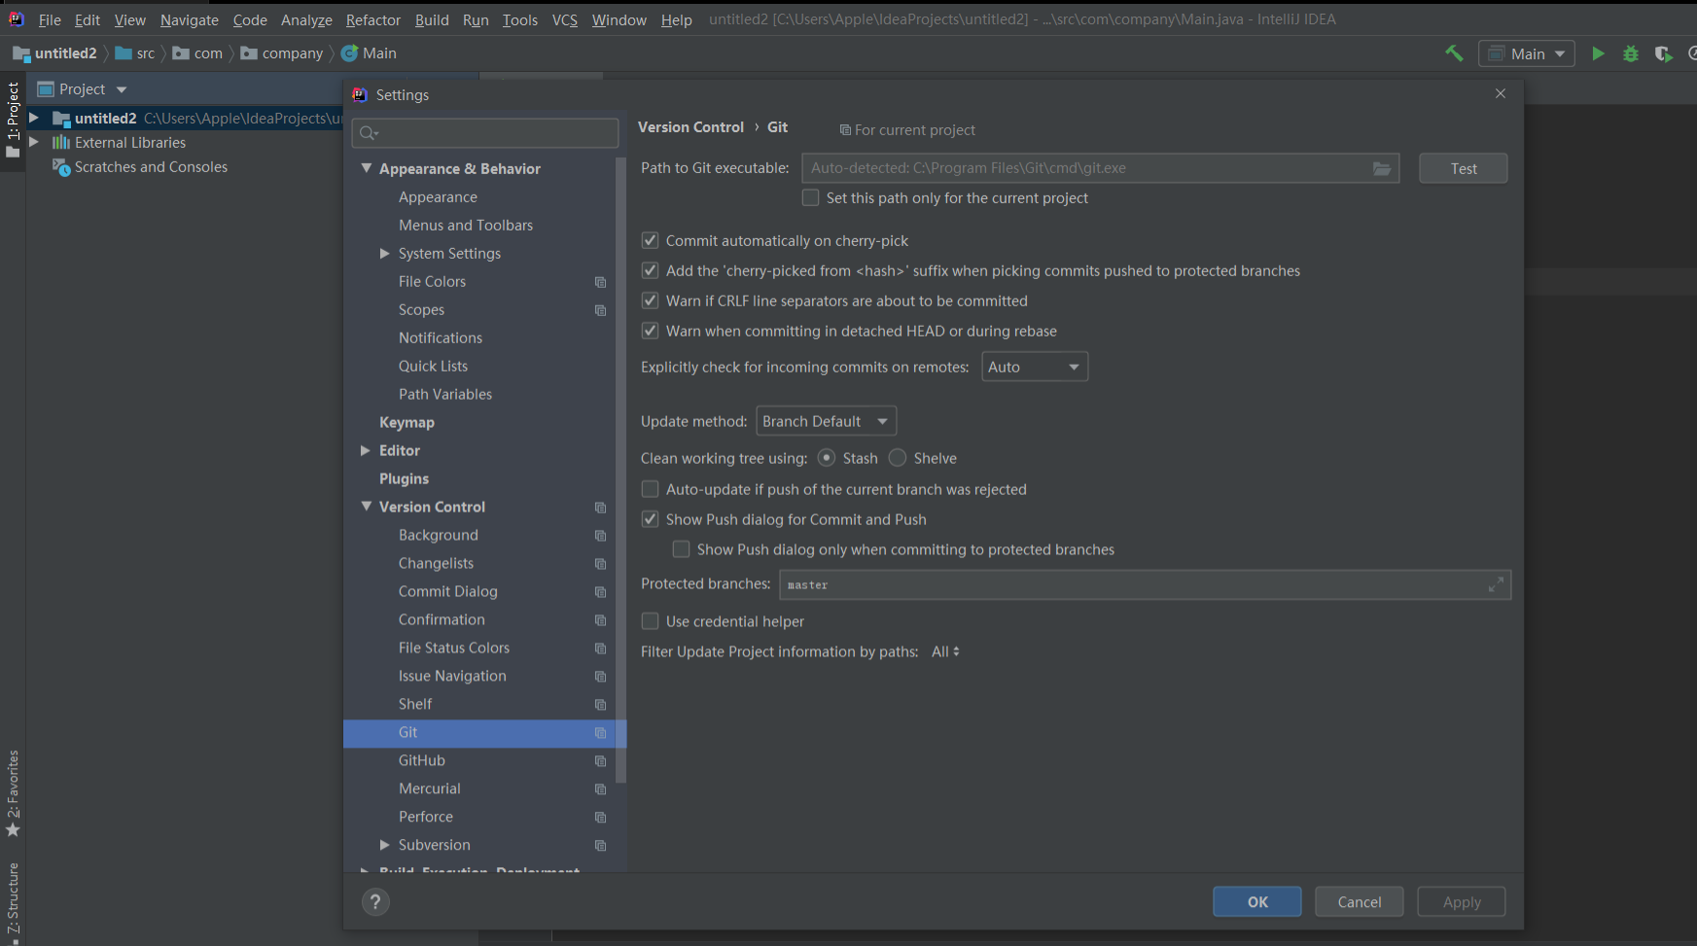The image size is (1697, 946).
Task: Enable Use credential helper checkbox
Action: pos(650,621)
